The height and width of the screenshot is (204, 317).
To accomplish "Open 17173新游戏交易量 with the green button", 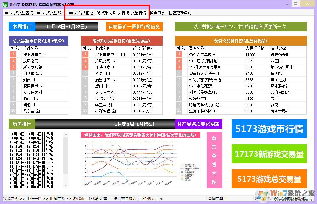I will click(x=269, y=154).
